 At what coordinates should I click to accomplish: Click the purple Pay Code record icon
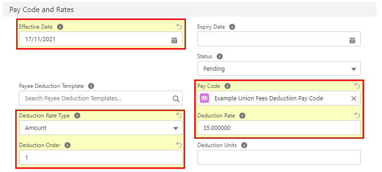click(x=204, y=98)
